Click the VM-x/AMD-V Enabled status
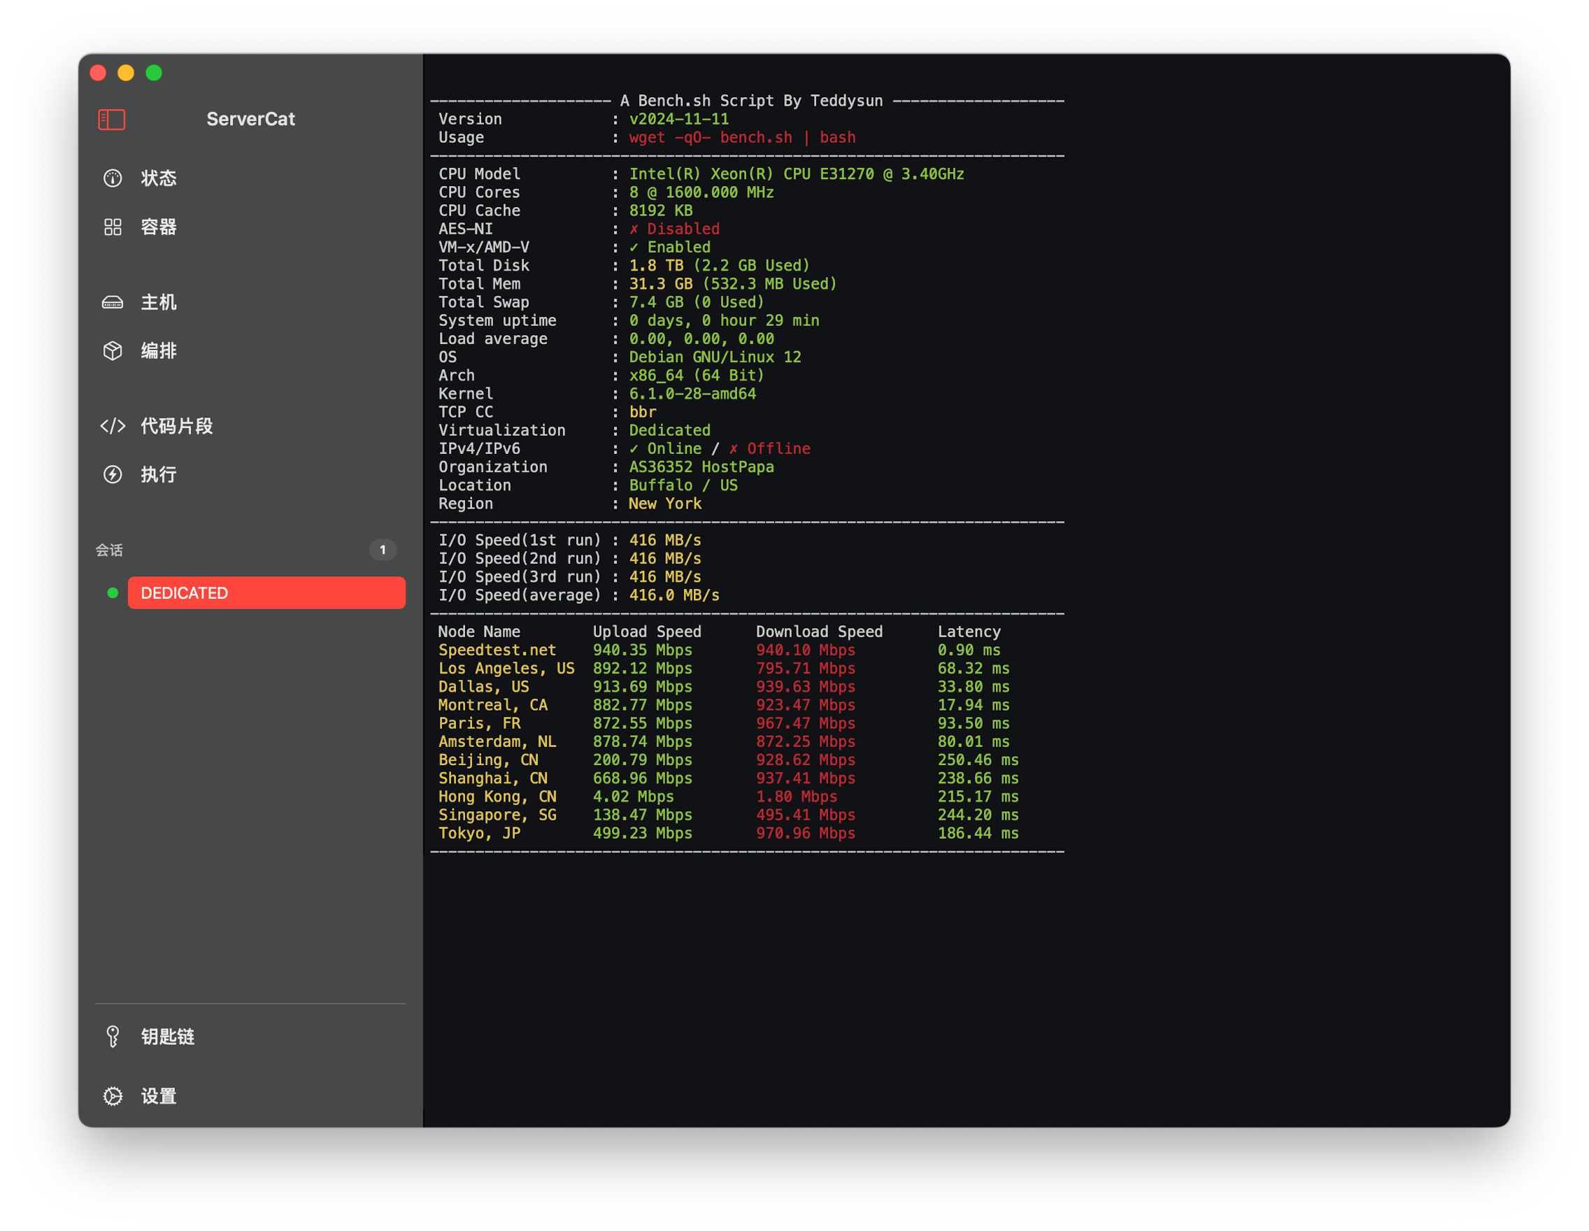 [670, 248]
